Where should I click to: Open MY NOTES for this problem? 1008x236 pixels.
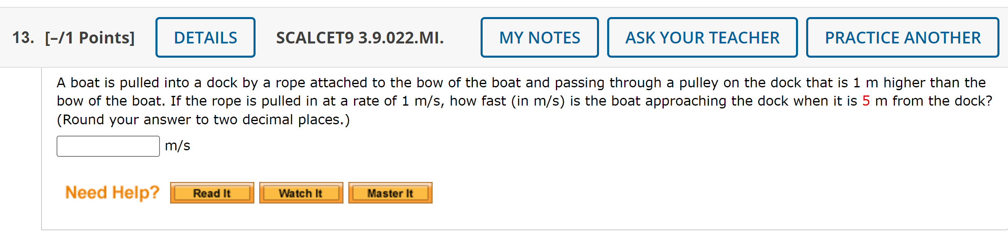click(x=539, y=37)
